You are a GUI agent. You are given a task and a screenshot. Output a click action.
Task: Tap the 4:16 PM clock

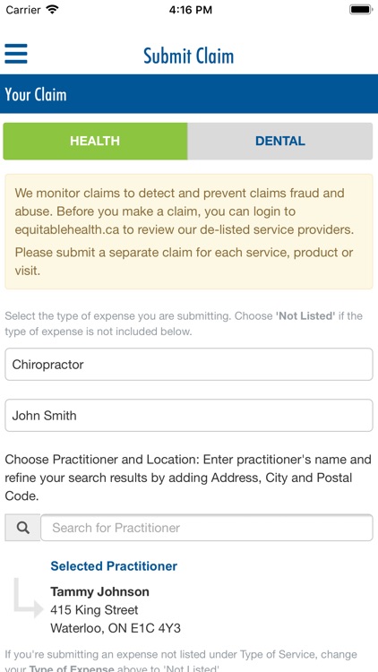(x=190, y=10)
